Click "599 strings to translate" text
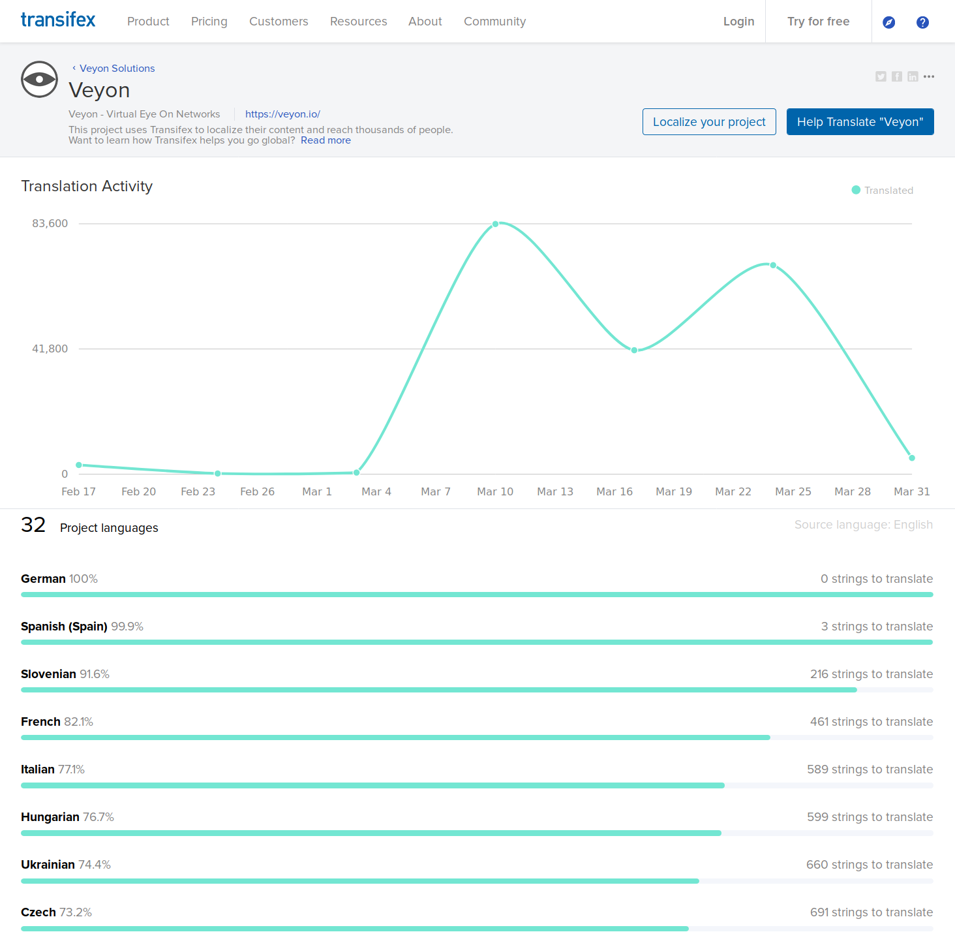 coord(870,817)
